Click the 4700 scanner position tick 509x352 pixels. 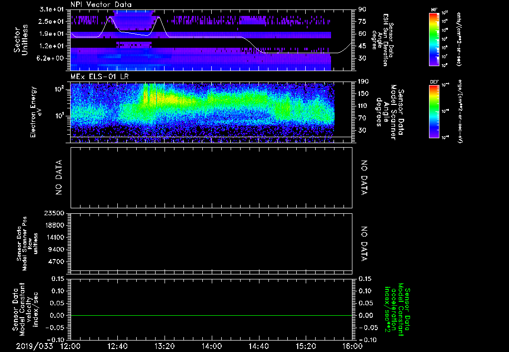coord(55,262)
